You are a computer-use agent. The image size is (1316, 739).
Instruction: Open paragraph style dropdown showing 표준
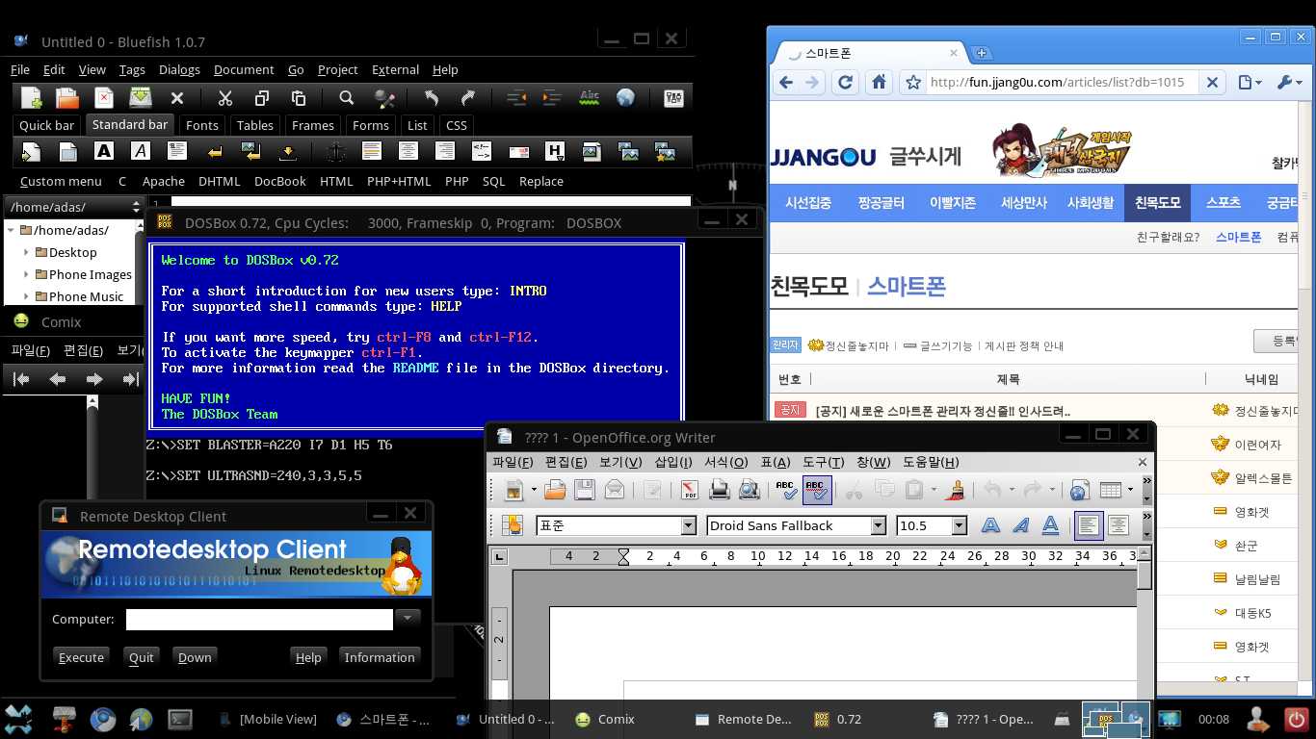[688, 525]
